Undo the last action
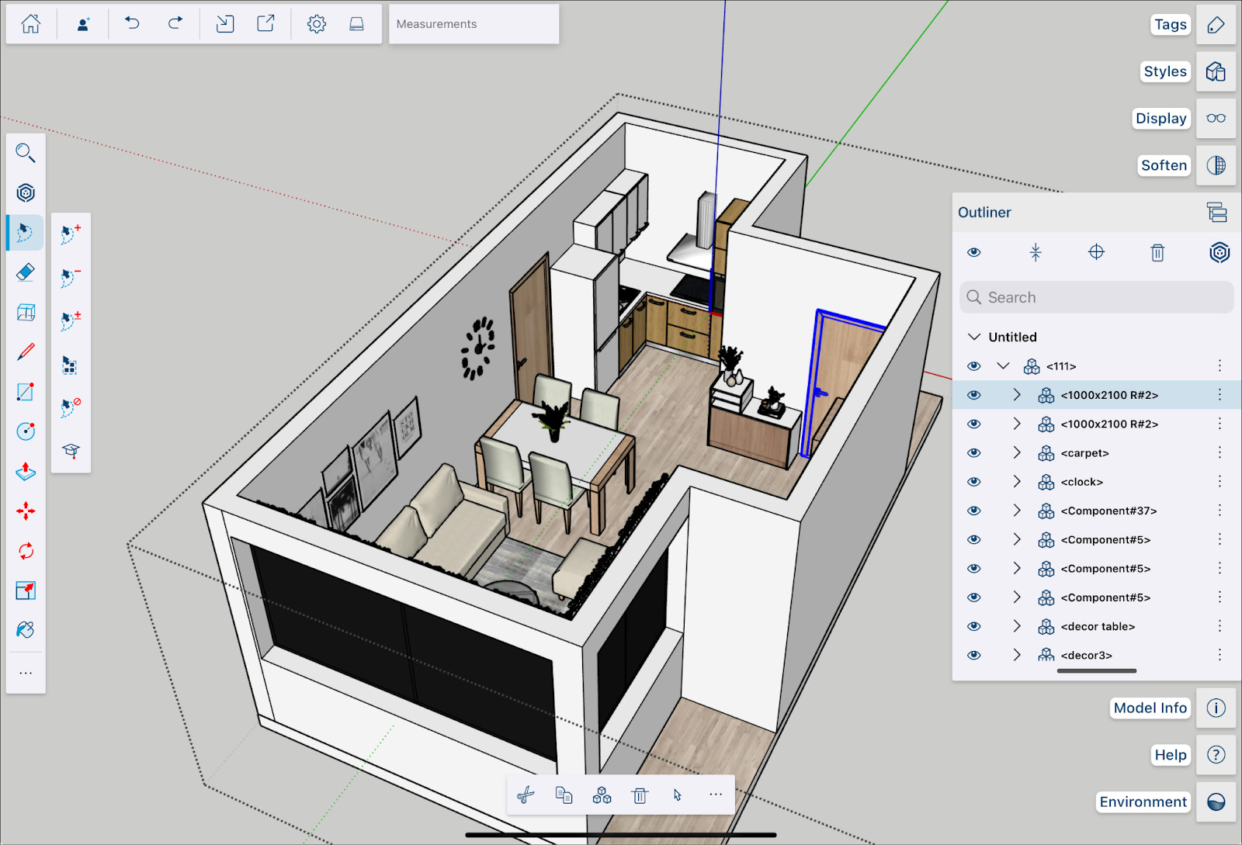The height and width of the screenshot is (845, 1242). tap(130, 24)
